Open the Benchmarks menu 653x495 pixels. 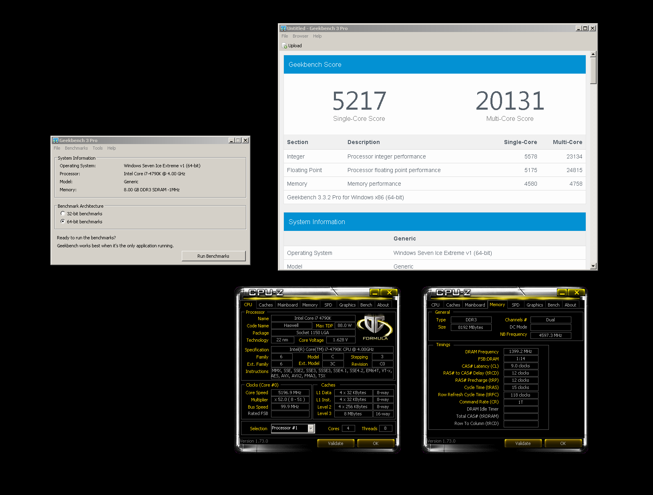click(x=76, y=148)
